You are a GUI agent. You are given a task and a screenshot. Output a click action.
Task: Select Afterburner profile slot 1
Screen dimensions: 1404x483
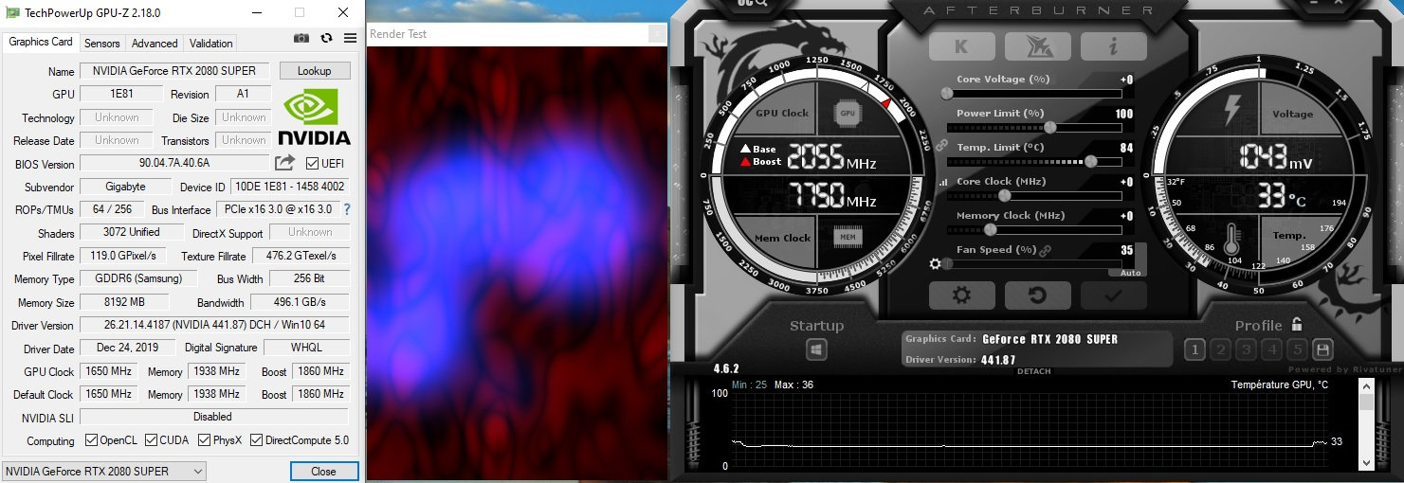click(1194, 349)
